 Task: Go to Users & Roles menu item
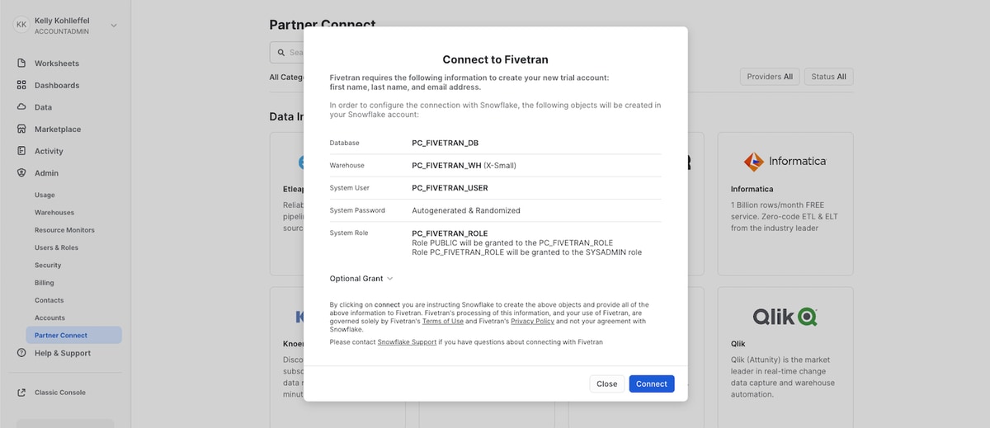[56, 247]
